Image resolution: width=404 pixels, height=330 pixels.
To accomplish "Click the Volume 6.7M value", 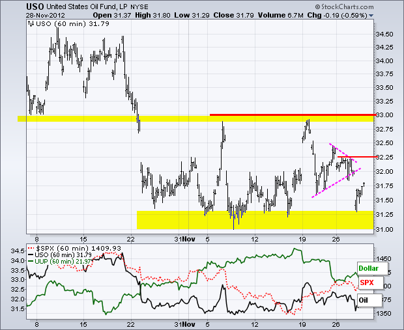I will pyautogui.click(x=281, y=16).
